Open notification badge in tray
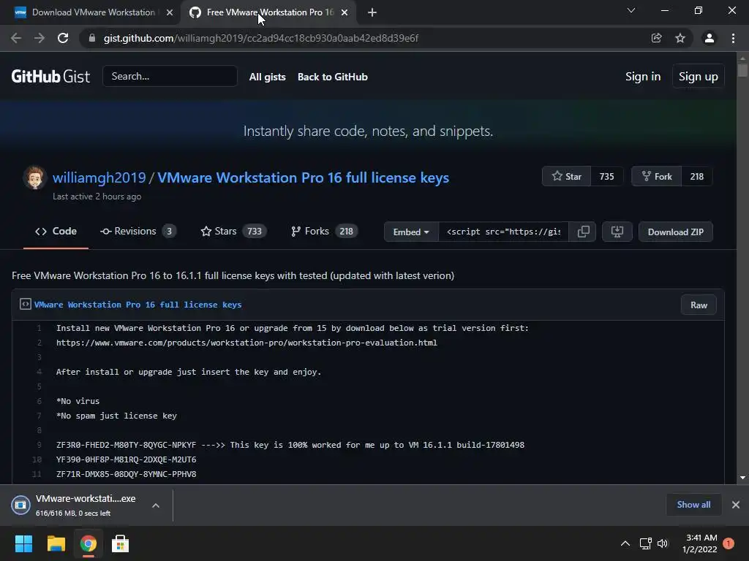 [x=729, y=543]
